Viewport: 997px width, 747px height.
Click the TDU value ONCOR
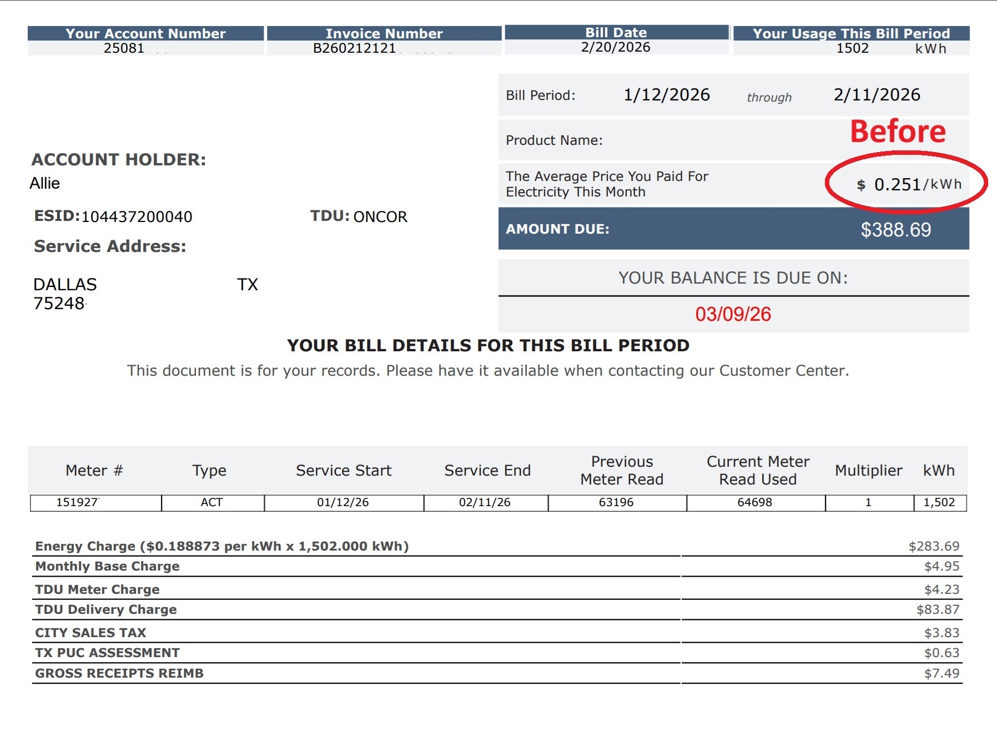[x=380, y=216]
